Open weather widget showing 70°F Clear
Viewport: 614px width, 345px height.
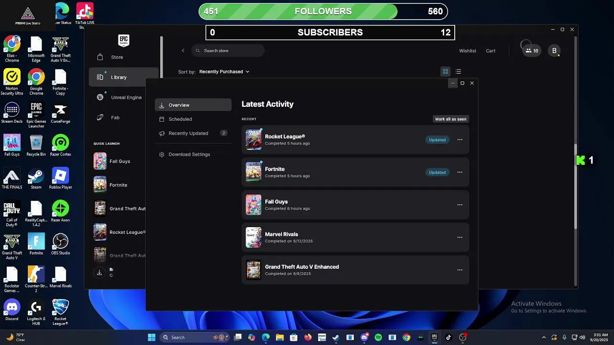point(14,337)
